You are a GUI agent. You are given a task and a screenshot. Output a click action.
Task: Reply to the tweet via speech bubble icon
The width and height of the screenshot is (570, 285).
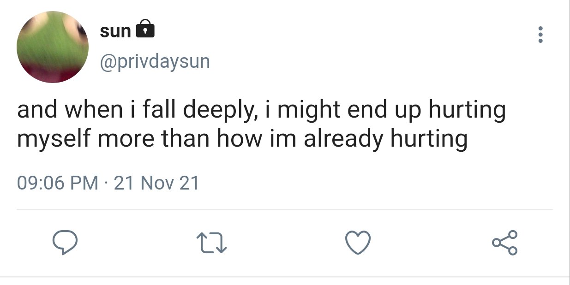click(64, 243)
